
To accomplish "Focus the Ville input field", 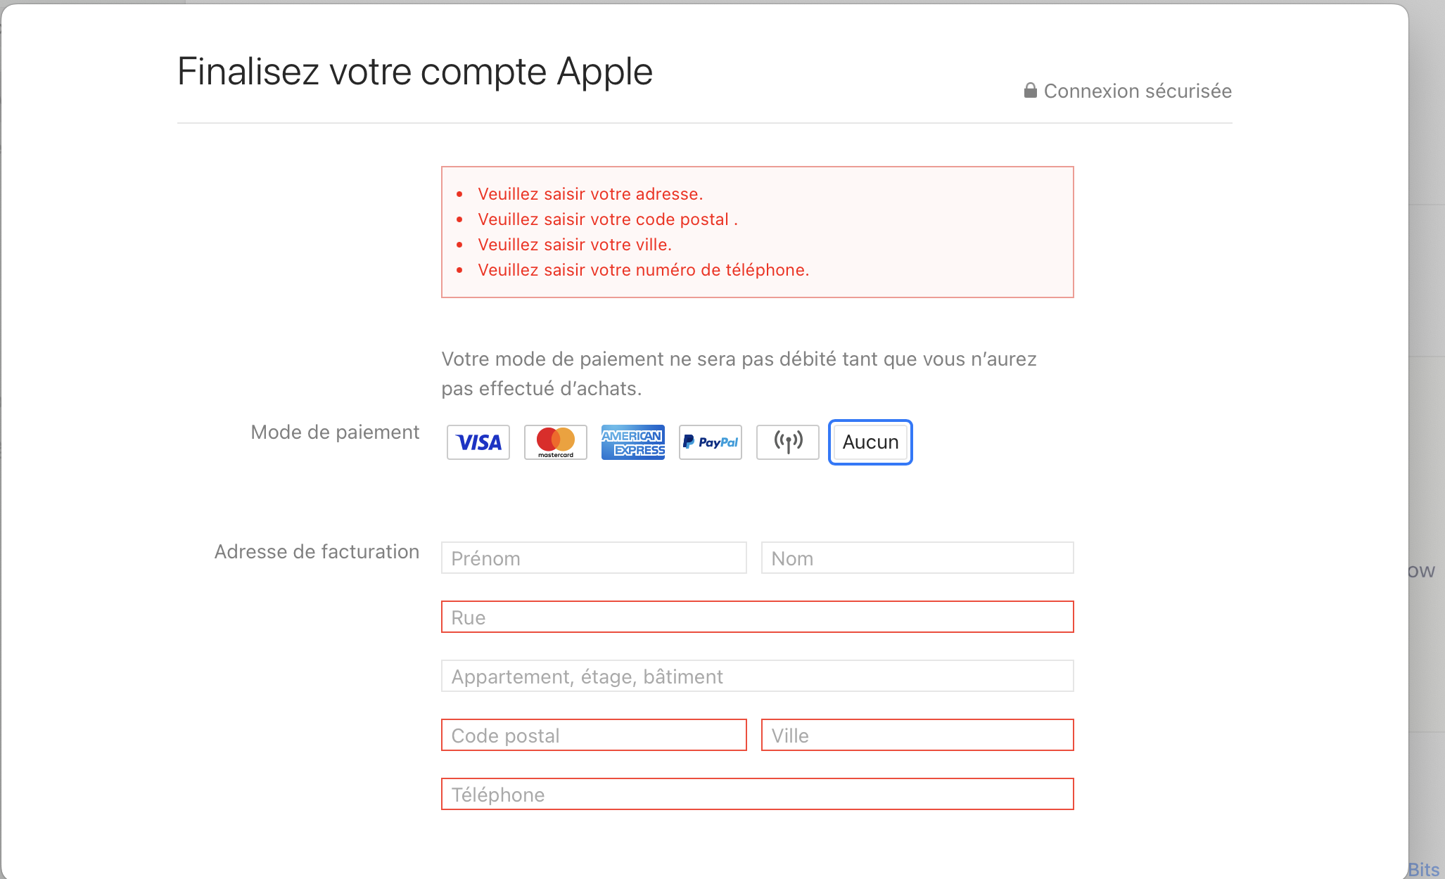I will tap(917, 736).
